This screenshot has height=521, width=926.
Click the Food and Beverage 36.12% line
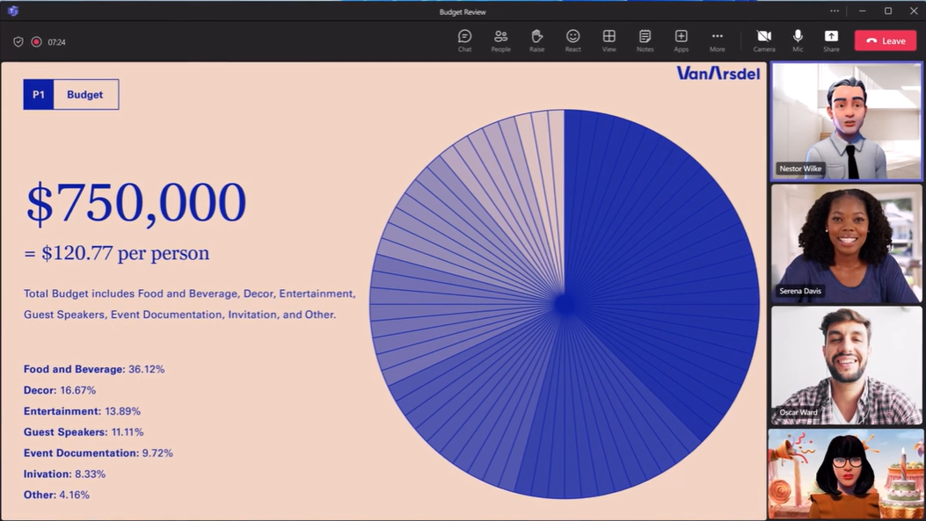pos(94,369)
